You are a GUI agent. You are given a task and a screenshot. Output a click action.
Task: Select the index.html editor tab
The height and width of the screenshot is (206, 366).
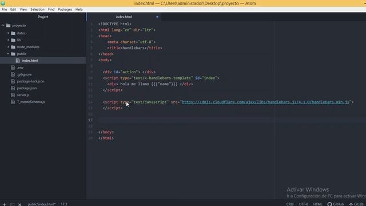pos(124,17)
